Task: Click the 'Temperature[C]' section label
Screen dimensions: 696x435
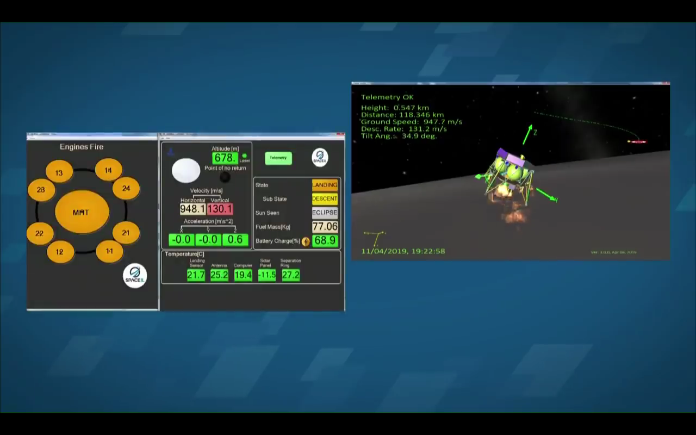Action: 184,254
